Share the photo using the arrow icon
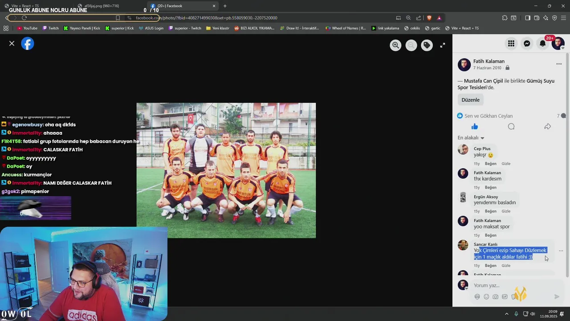 point(547,127)
